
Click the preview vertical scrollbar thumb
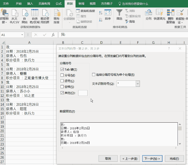pos(180,128)
